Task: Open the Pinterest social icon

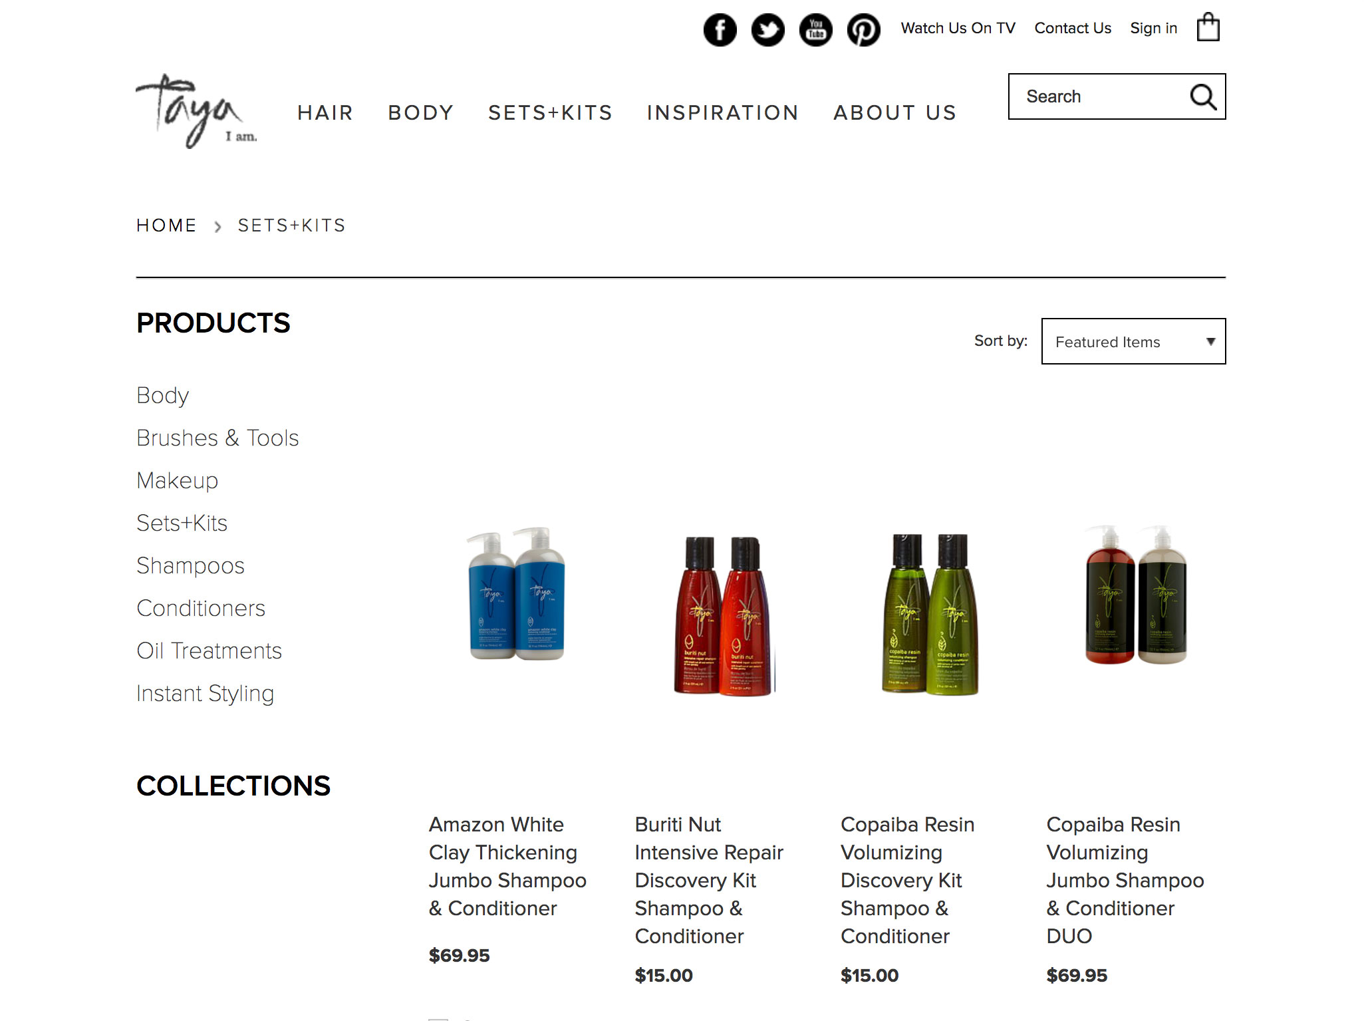Action: pyautogui.click(x=863, y=29)
